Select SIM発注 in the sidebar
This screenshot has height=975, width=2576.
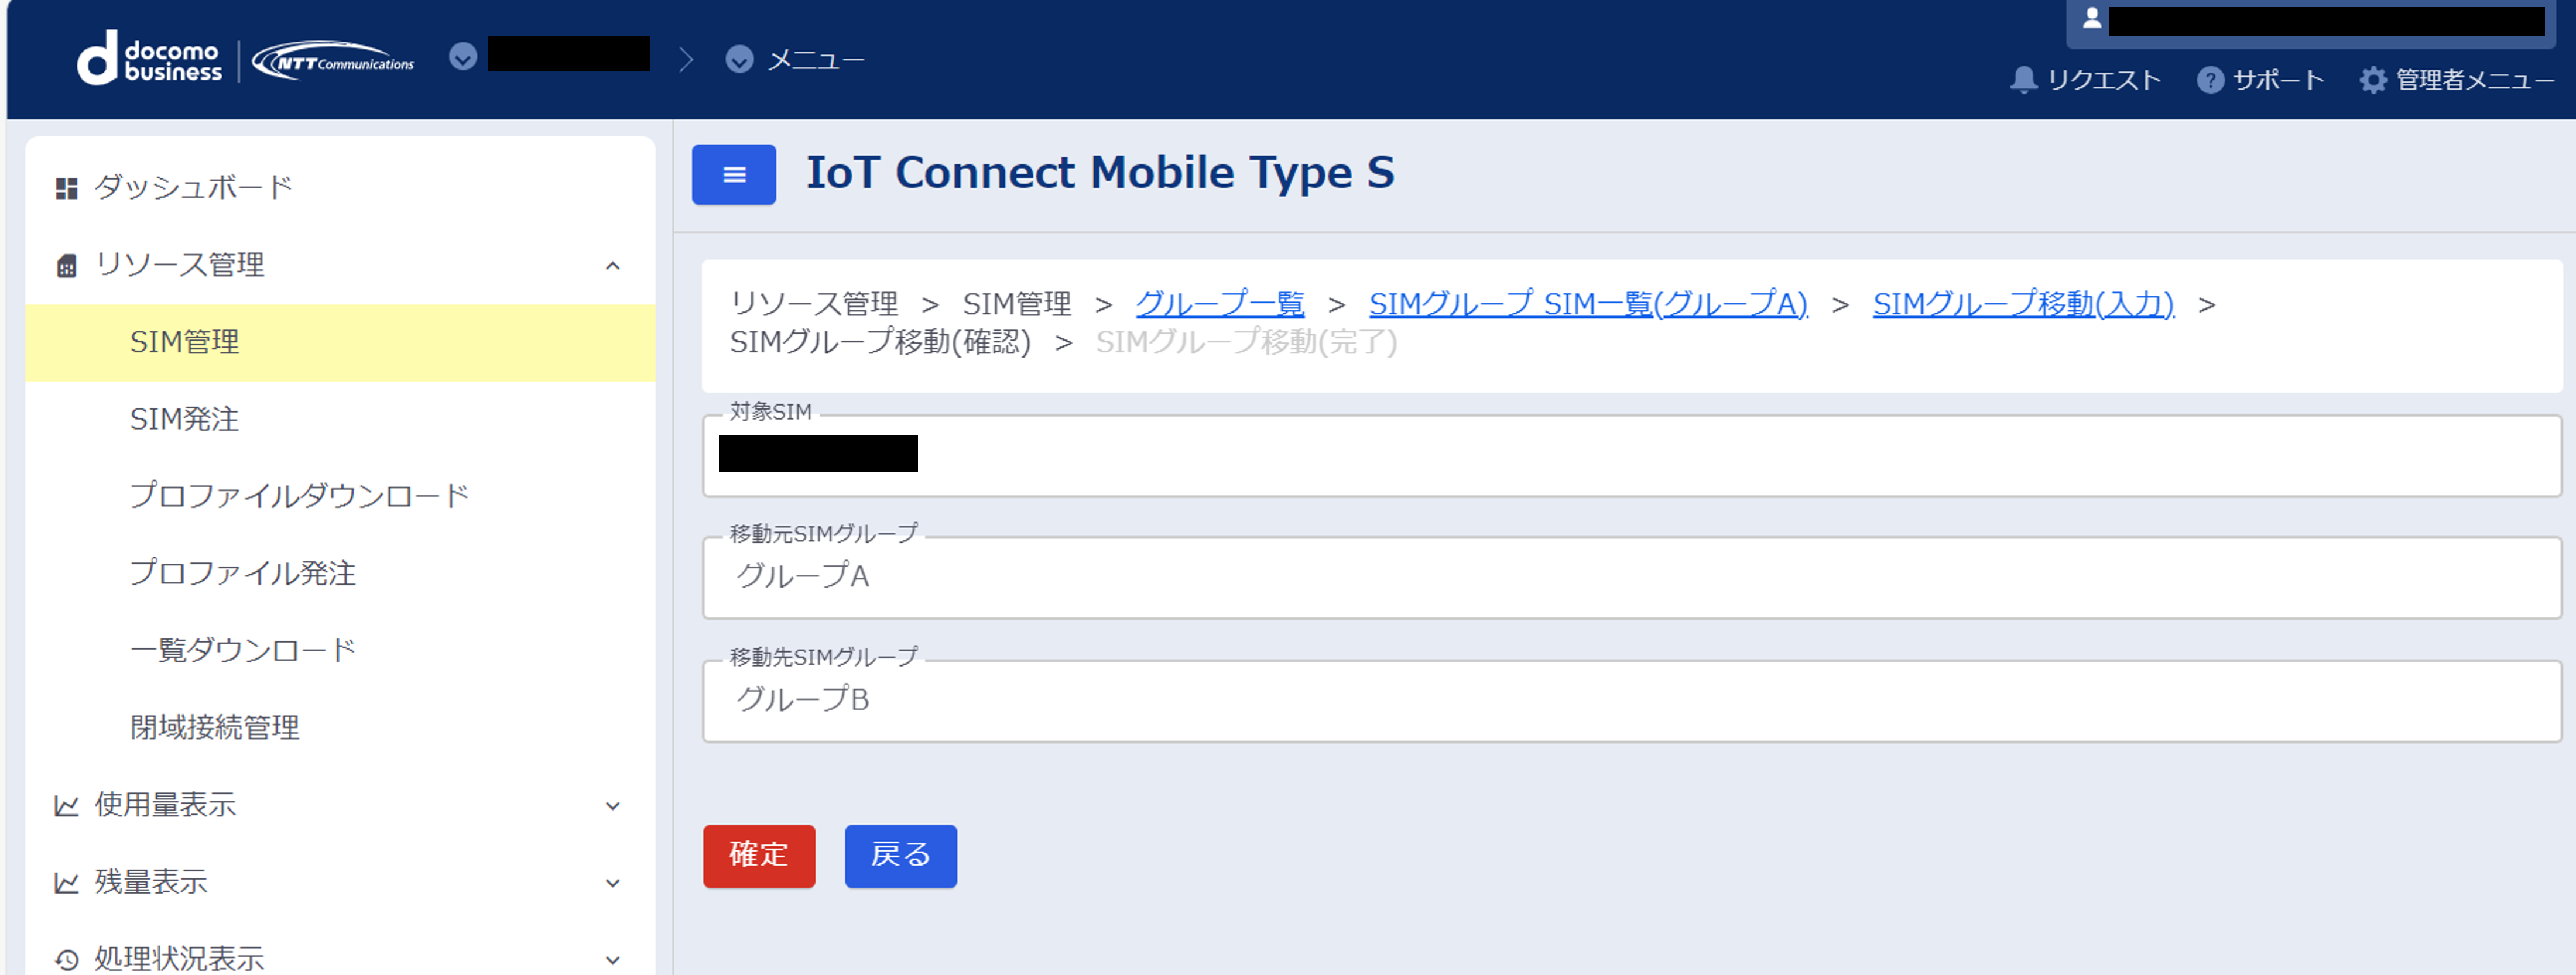(x=184, y=419)
